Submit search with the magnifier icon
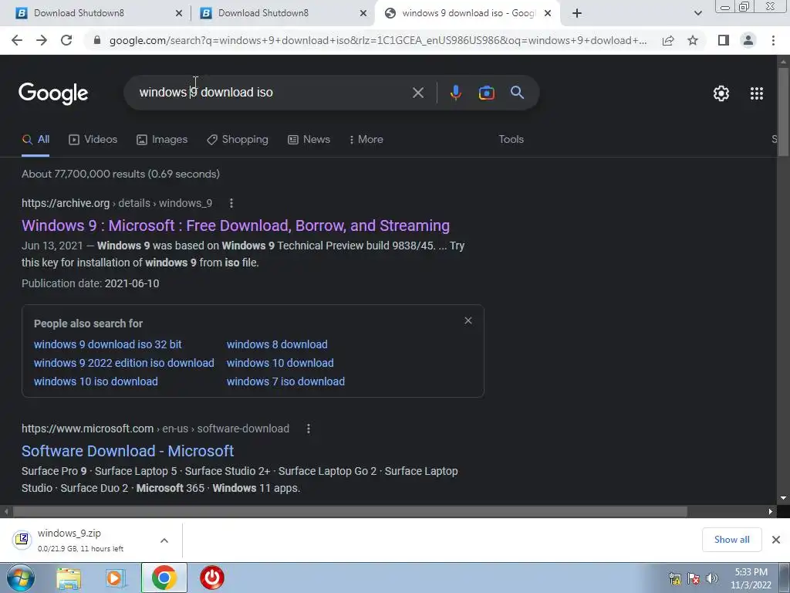The image size is (790, 593). click(x=518, y=93)
